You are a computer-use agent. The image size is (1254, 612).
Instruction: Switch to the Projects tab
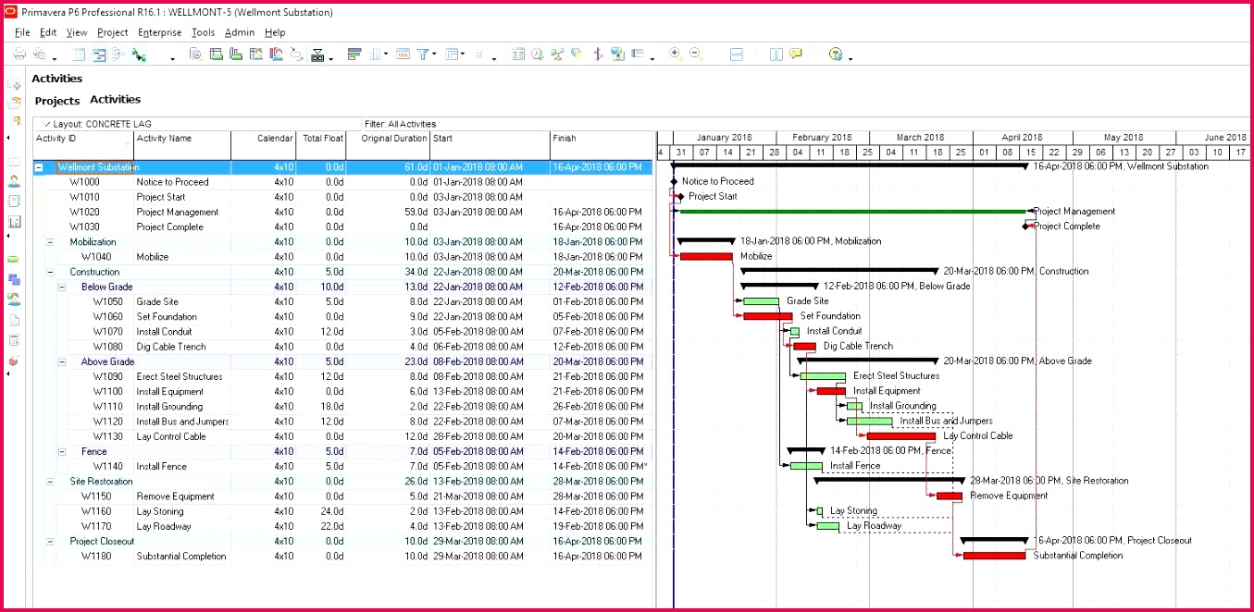57,101
